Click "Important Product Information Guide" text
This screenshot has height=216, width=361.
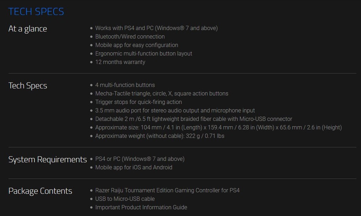pos(141,207)
